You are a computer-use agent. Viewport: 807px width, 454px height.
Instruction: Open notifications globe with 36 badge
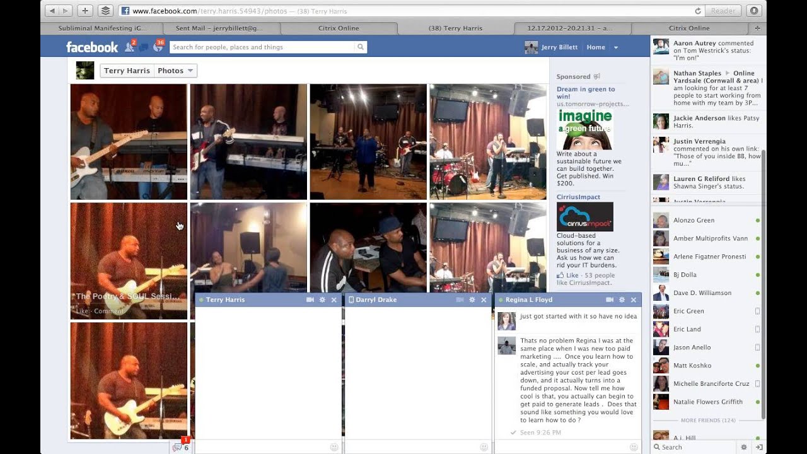pyautogui.click(x=158, y=47)
